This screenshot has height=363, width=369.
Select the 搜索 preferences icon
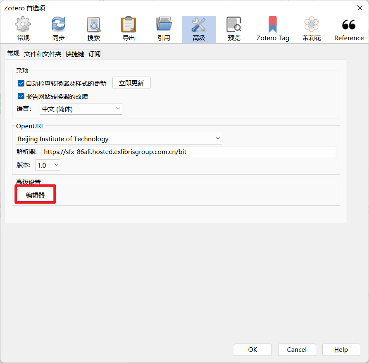pos(93,28)
